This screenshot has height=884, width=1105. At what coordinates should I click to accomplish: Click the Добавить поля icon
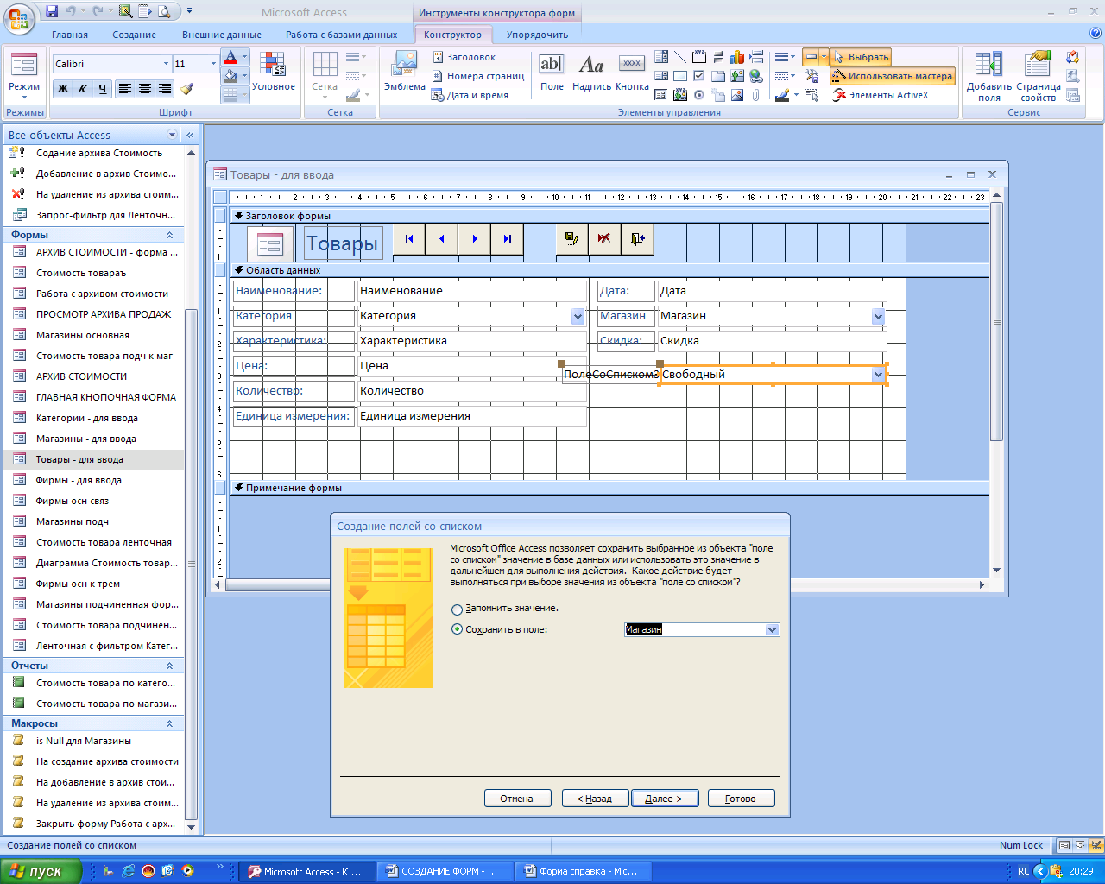[988, 76]
